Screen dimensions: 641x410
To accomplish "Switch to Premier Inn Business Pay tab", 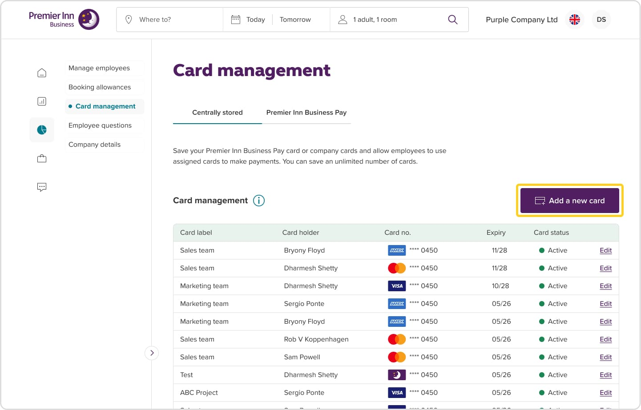I will click(x=306, y=113).
